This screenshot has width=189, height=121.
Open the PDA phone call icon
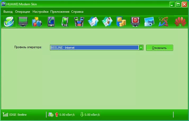(x=51, y=22)
